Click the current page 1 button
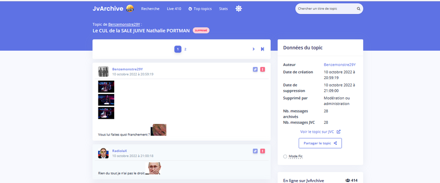The image size is (440, 183). point(177,49)
